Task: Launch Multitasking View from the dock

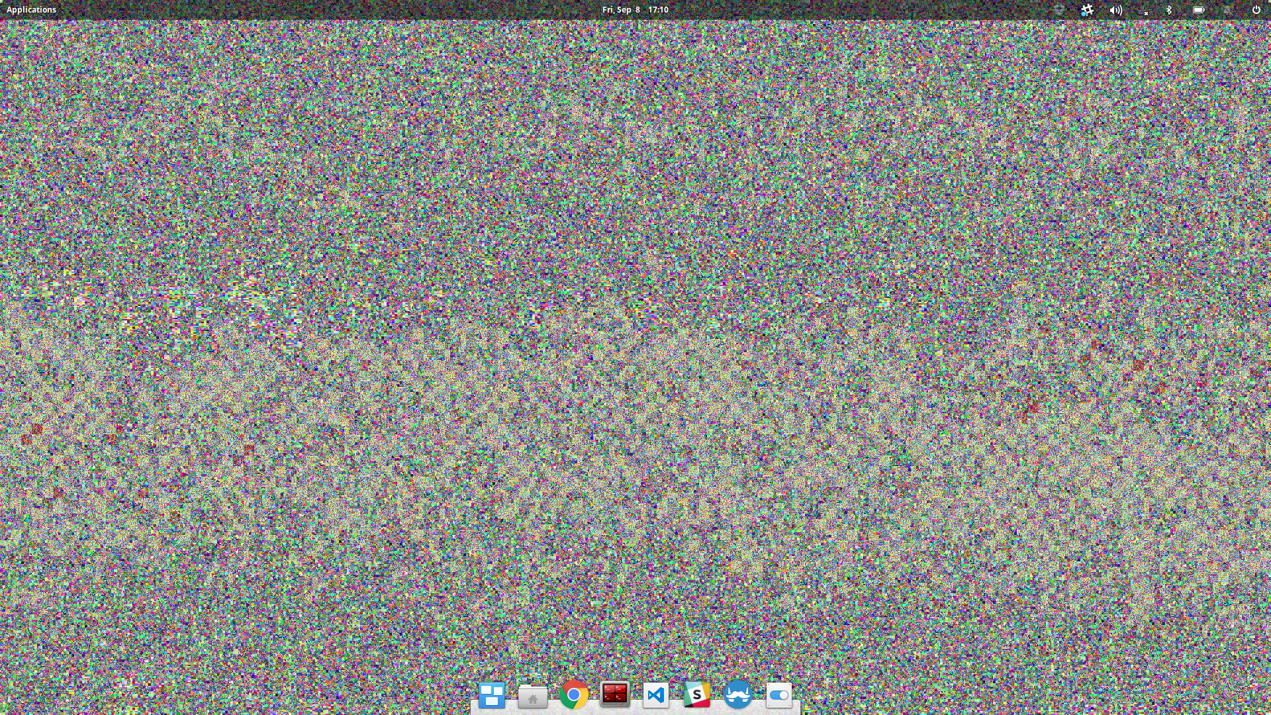Action: (x=492, y=695)
